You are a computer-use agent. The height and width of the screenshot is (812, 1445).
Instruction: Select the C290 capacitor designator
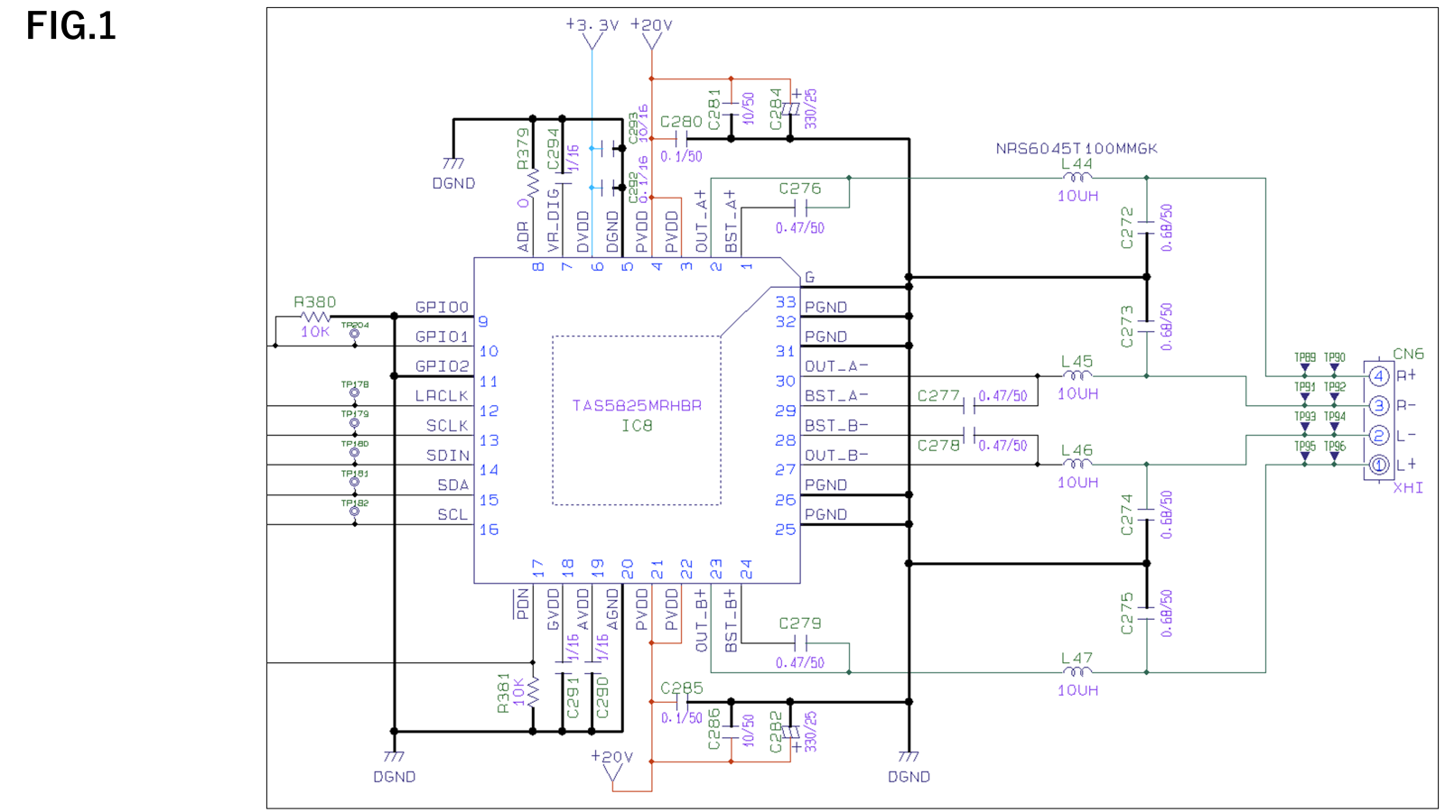point(602,698)
